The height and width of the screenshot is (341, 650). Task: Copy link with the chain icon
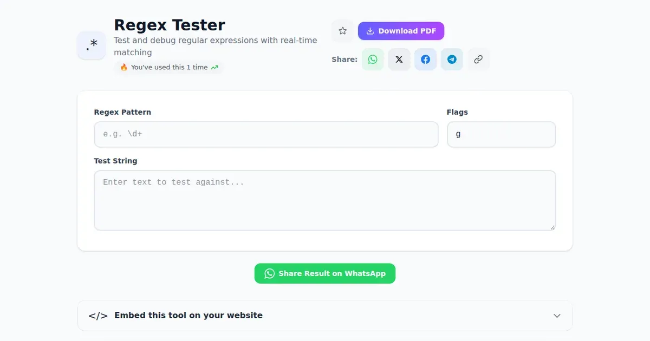(478, 60)
